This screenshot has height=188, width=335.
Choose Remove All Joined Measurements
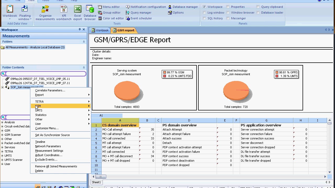click(56, 166)
